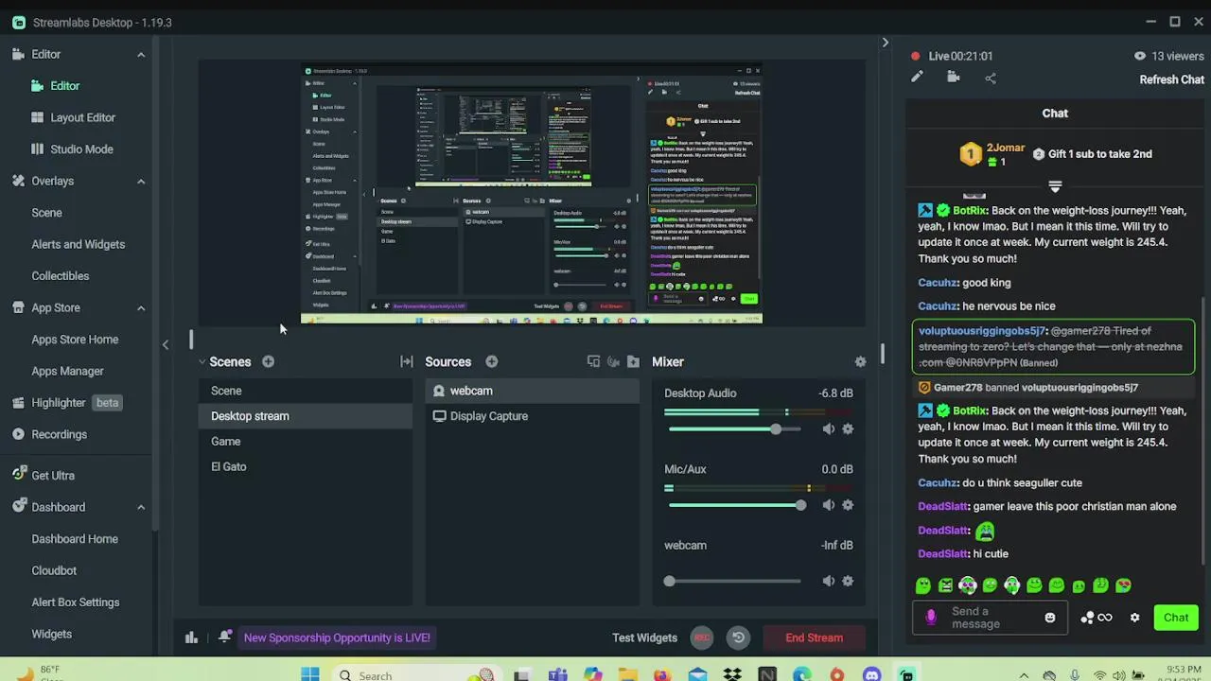Screen dimensions: 1211x681
Task: Click the audio source icon in Sources header
Action: click(613, 361)
